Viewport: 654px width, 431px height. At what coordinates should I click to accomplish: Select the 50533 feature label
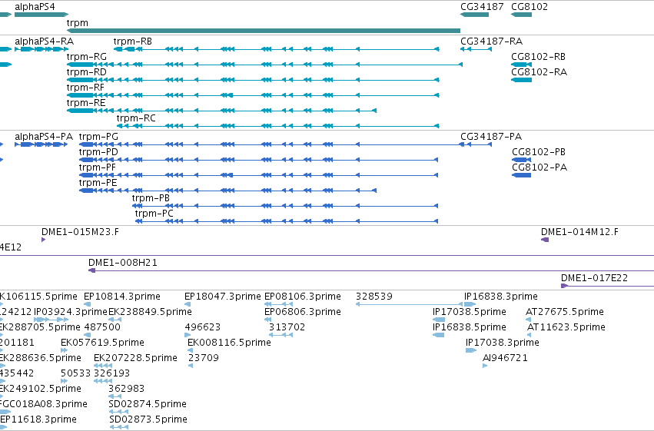(x=75, y=374)
